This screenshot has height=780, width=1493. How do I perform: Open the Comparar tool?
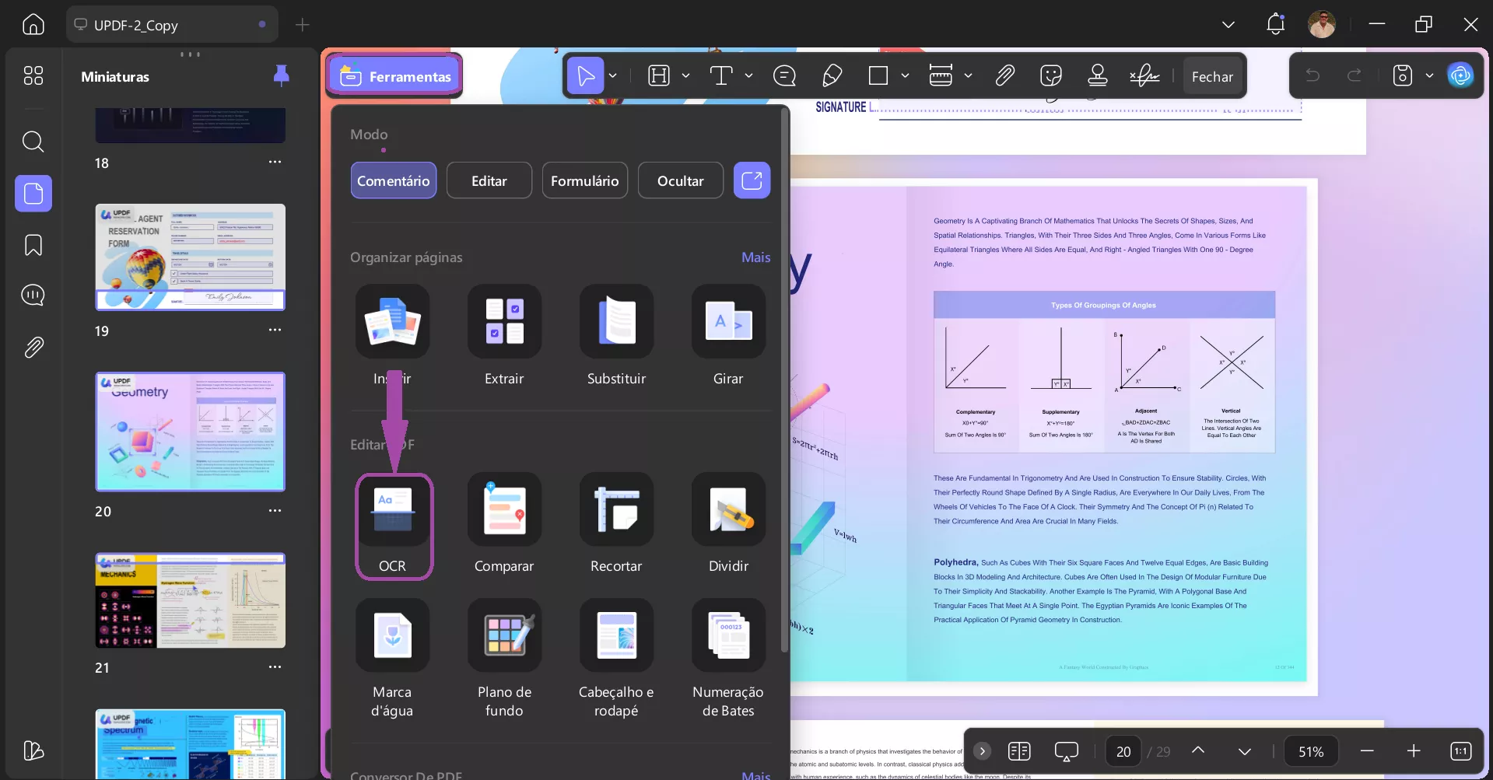(x=504, y=523)
